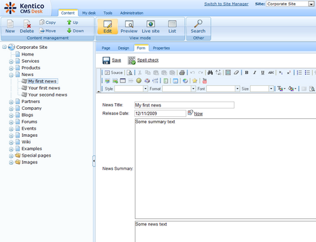
Task: Insert a table with the table icon
Action: [123, 81]
